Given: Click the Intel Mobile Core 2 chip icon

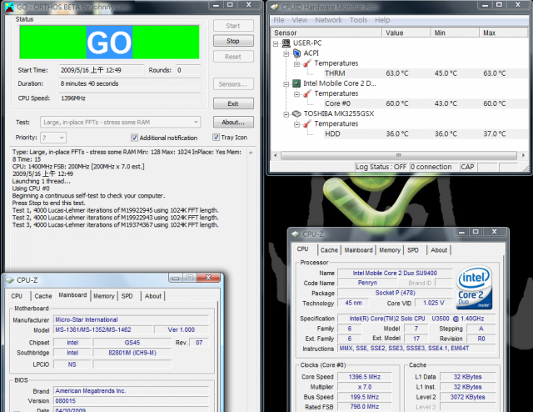Looking at the screenshot, I should click(x=296, y=83).
